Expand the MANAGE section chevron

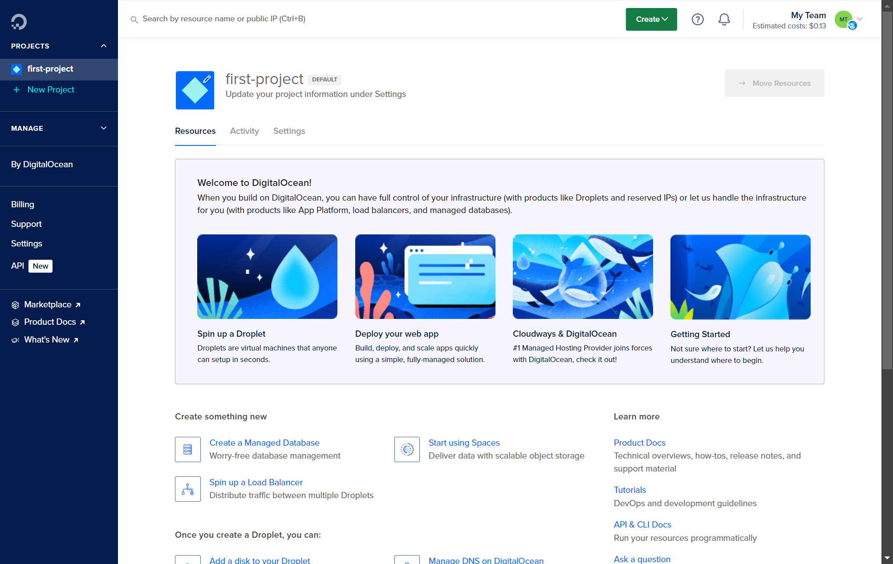(x=104, y=128)
